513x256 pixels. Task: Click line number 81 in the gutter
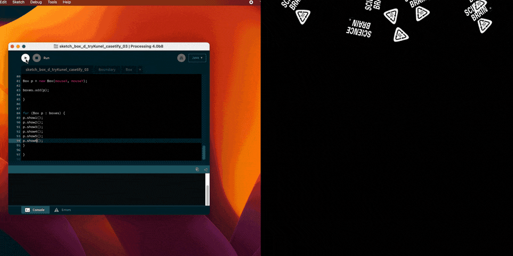[x=18, y=81]
